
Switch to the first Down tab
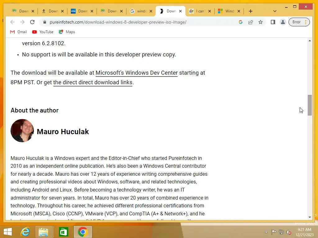(x=20, y=11)
